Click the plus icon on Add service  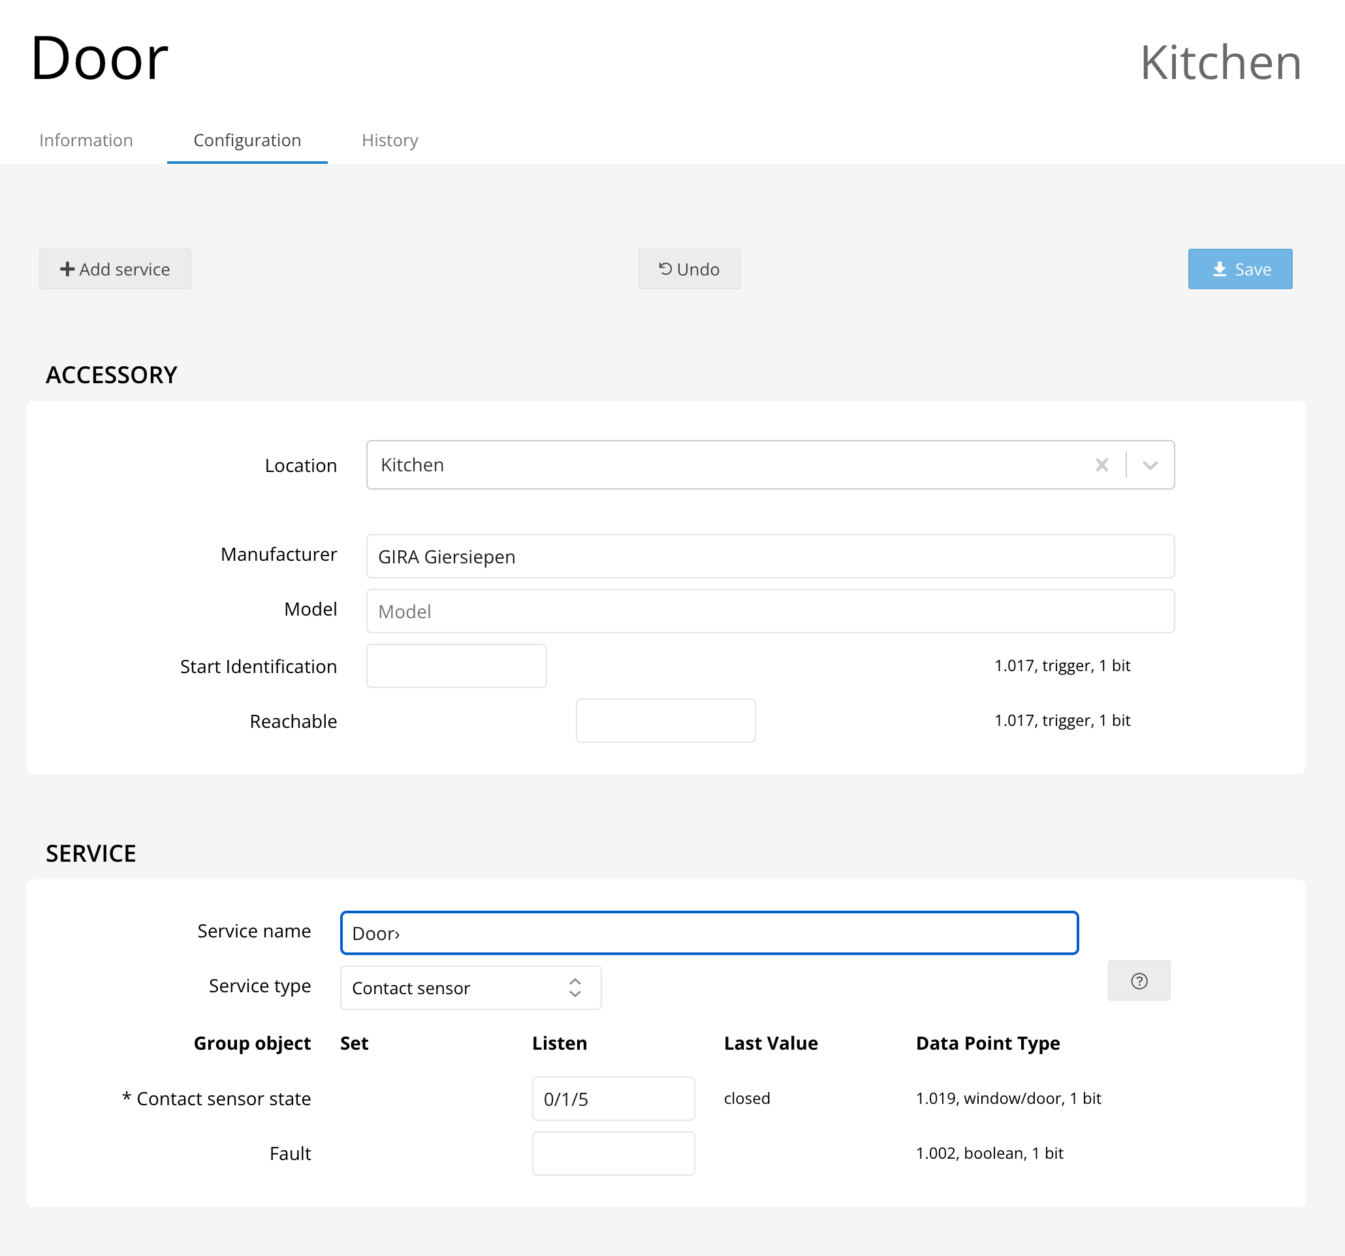tap(67, 269)
